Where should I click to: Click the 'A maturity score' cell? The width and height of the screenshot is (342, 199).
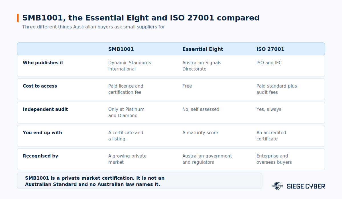pos(200,133)
